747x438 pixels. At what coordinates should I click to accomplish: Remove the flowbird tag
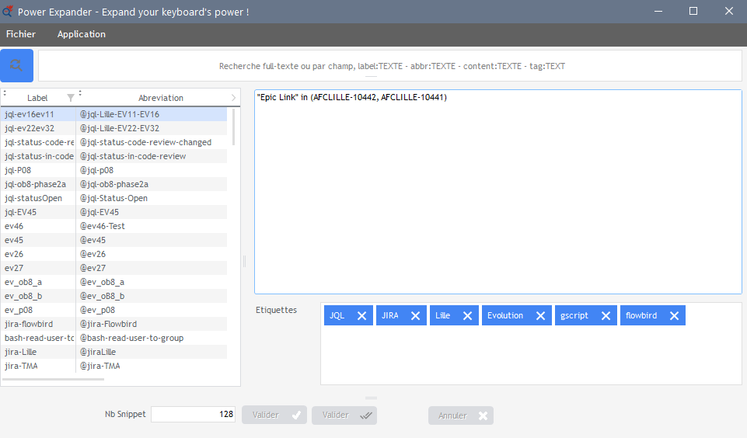pos(674,316)
